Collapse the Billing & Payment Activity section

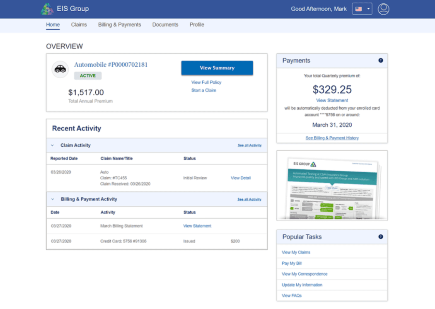pyautogui.click(x=52, y=199)
